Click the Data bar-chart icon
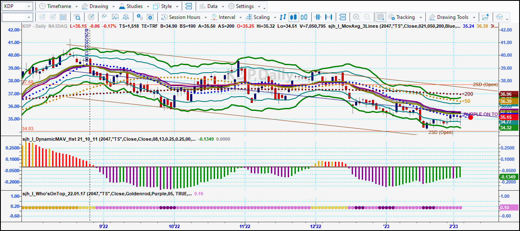Viewport: 520px width, 231px height. click(x=202, y=6)
